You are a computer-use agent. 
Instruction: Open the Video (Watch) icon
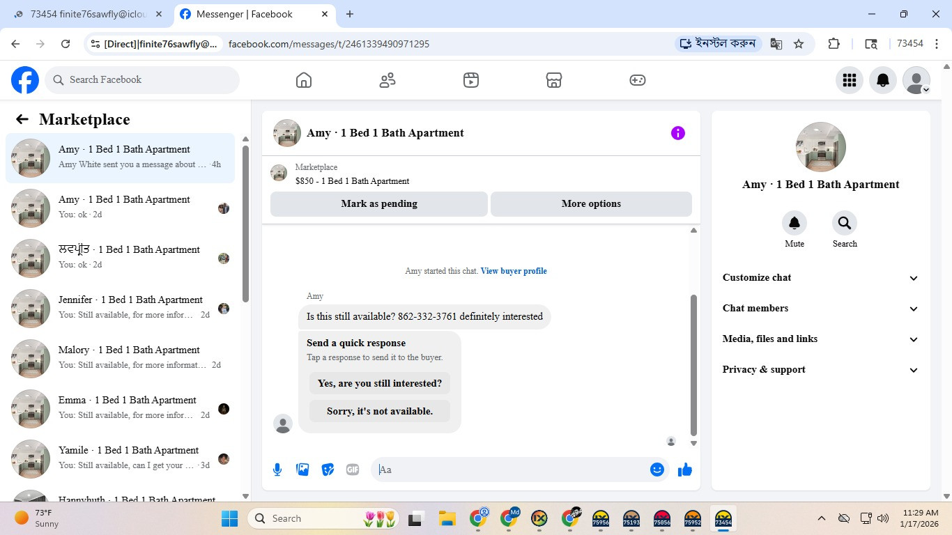471,80
